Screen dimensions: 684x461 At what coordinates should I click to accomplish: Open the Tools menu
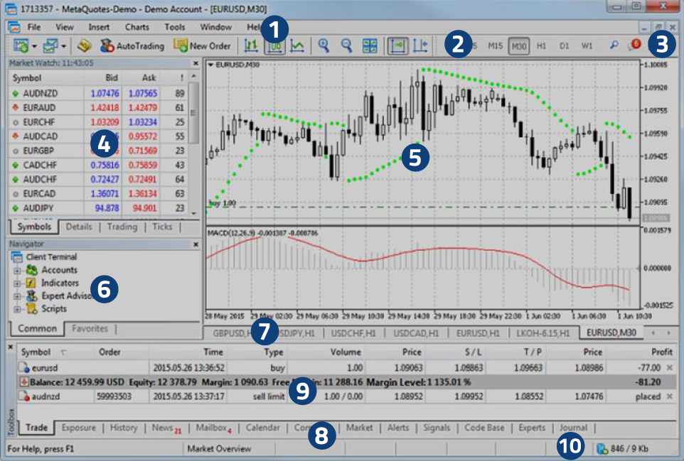point(174,27)
